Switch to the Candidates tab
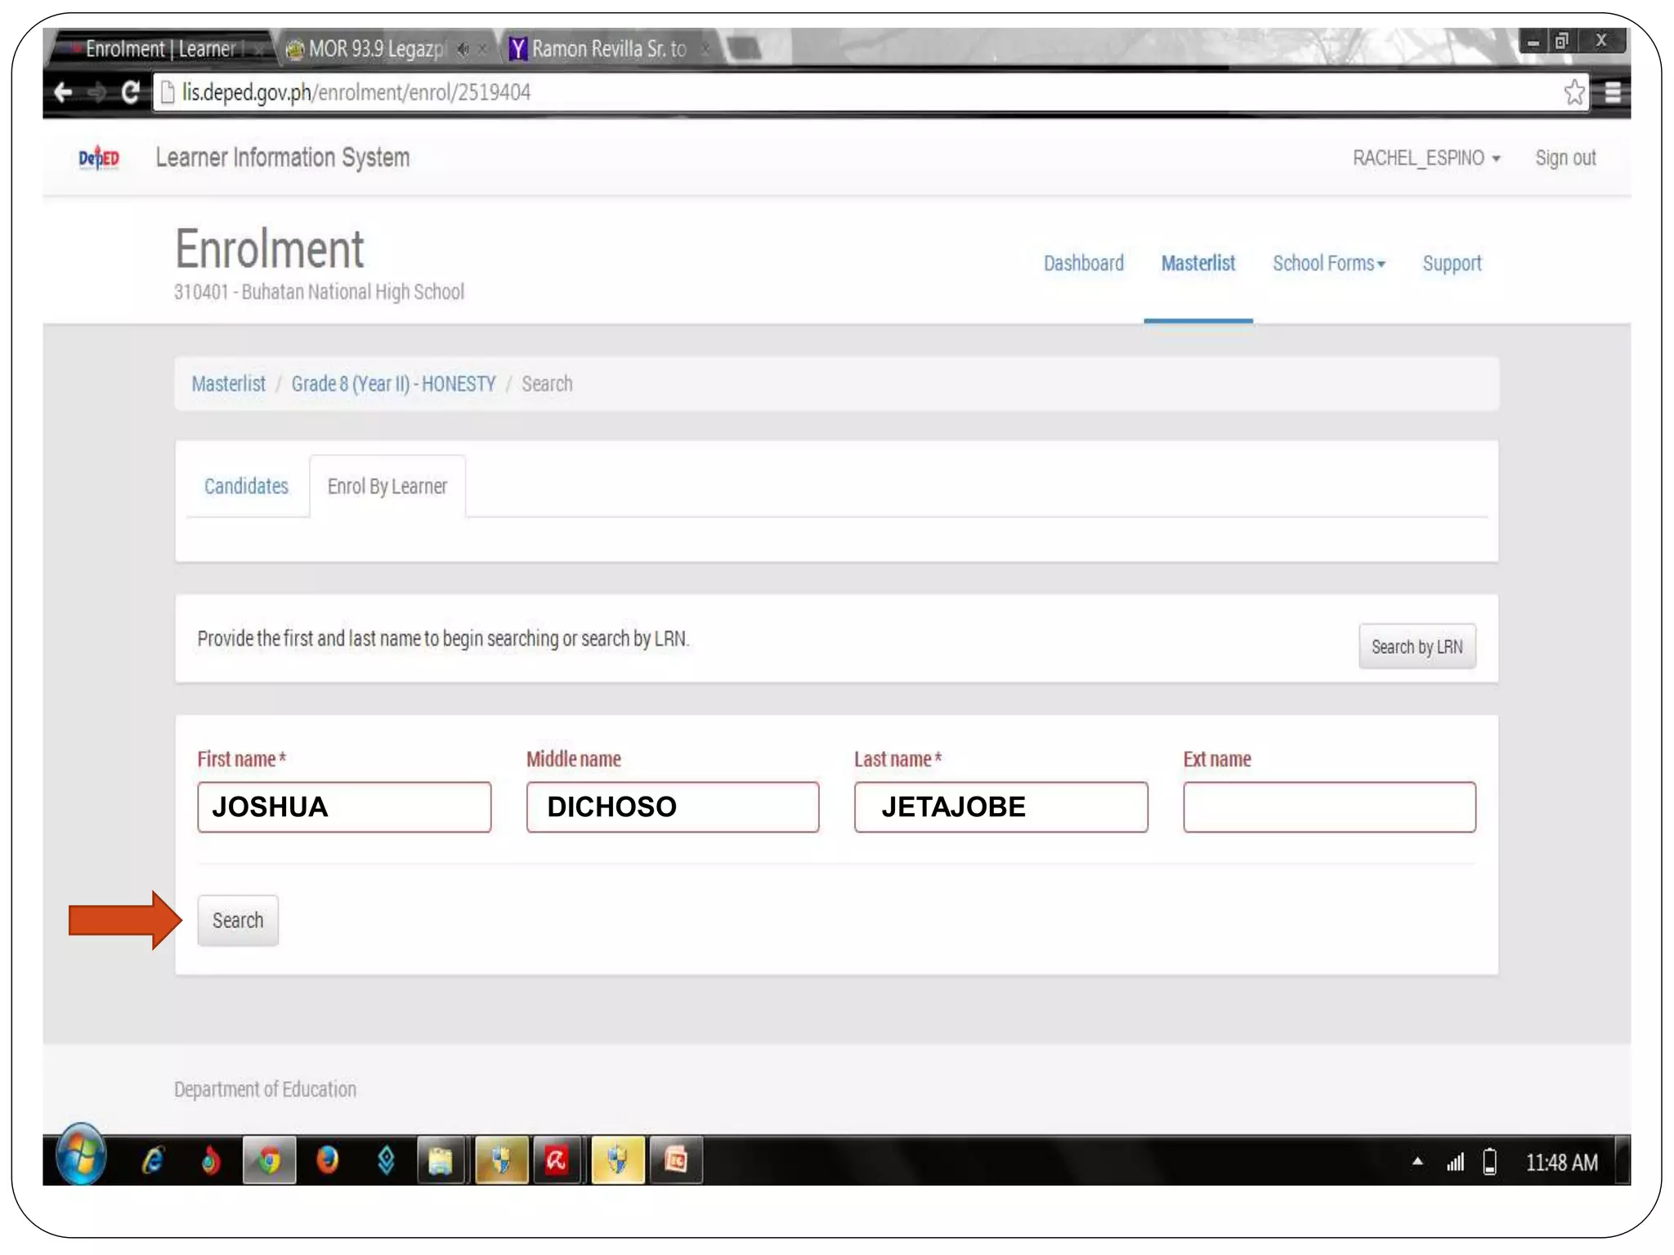This screenshot has width=1674, height=1255. 246,486
